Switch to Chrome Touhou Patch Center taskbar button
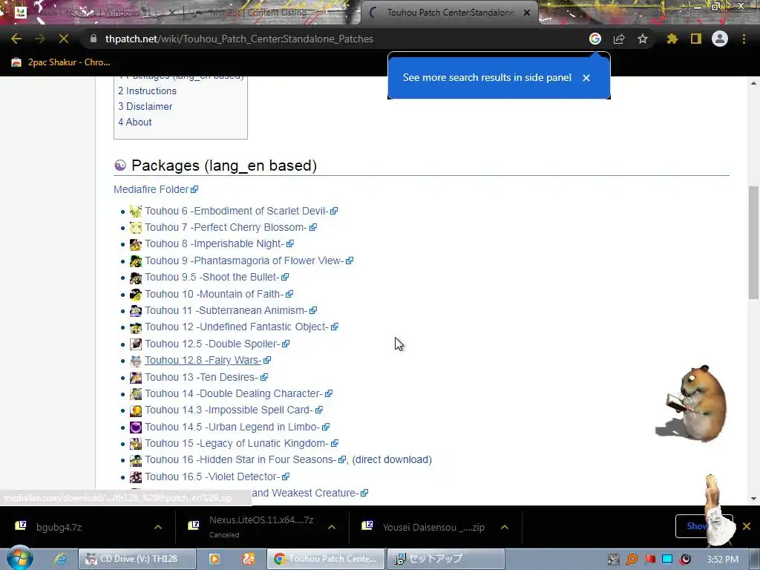This screenshot has width=760, height=570. click(326, 559)
